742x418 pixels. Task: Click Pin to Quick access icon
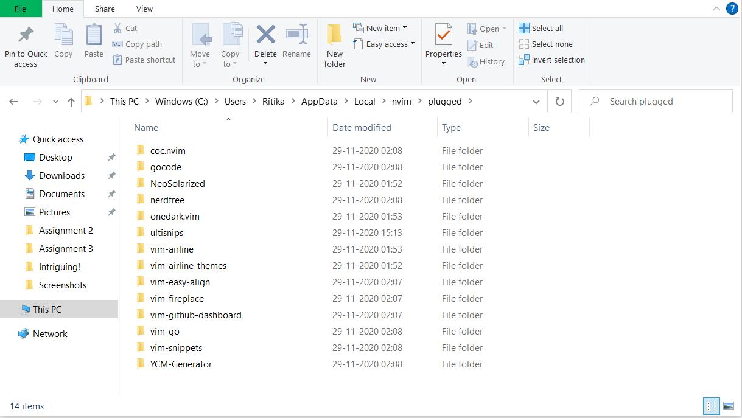click(26, 35)
